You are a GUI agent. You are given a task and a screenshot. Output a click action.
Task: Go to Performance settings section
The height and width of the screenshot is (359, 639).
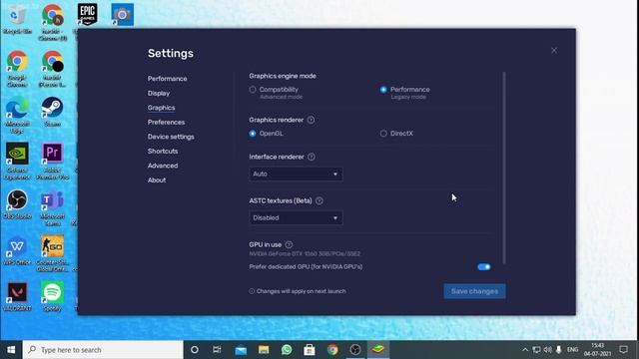point(167,79)
